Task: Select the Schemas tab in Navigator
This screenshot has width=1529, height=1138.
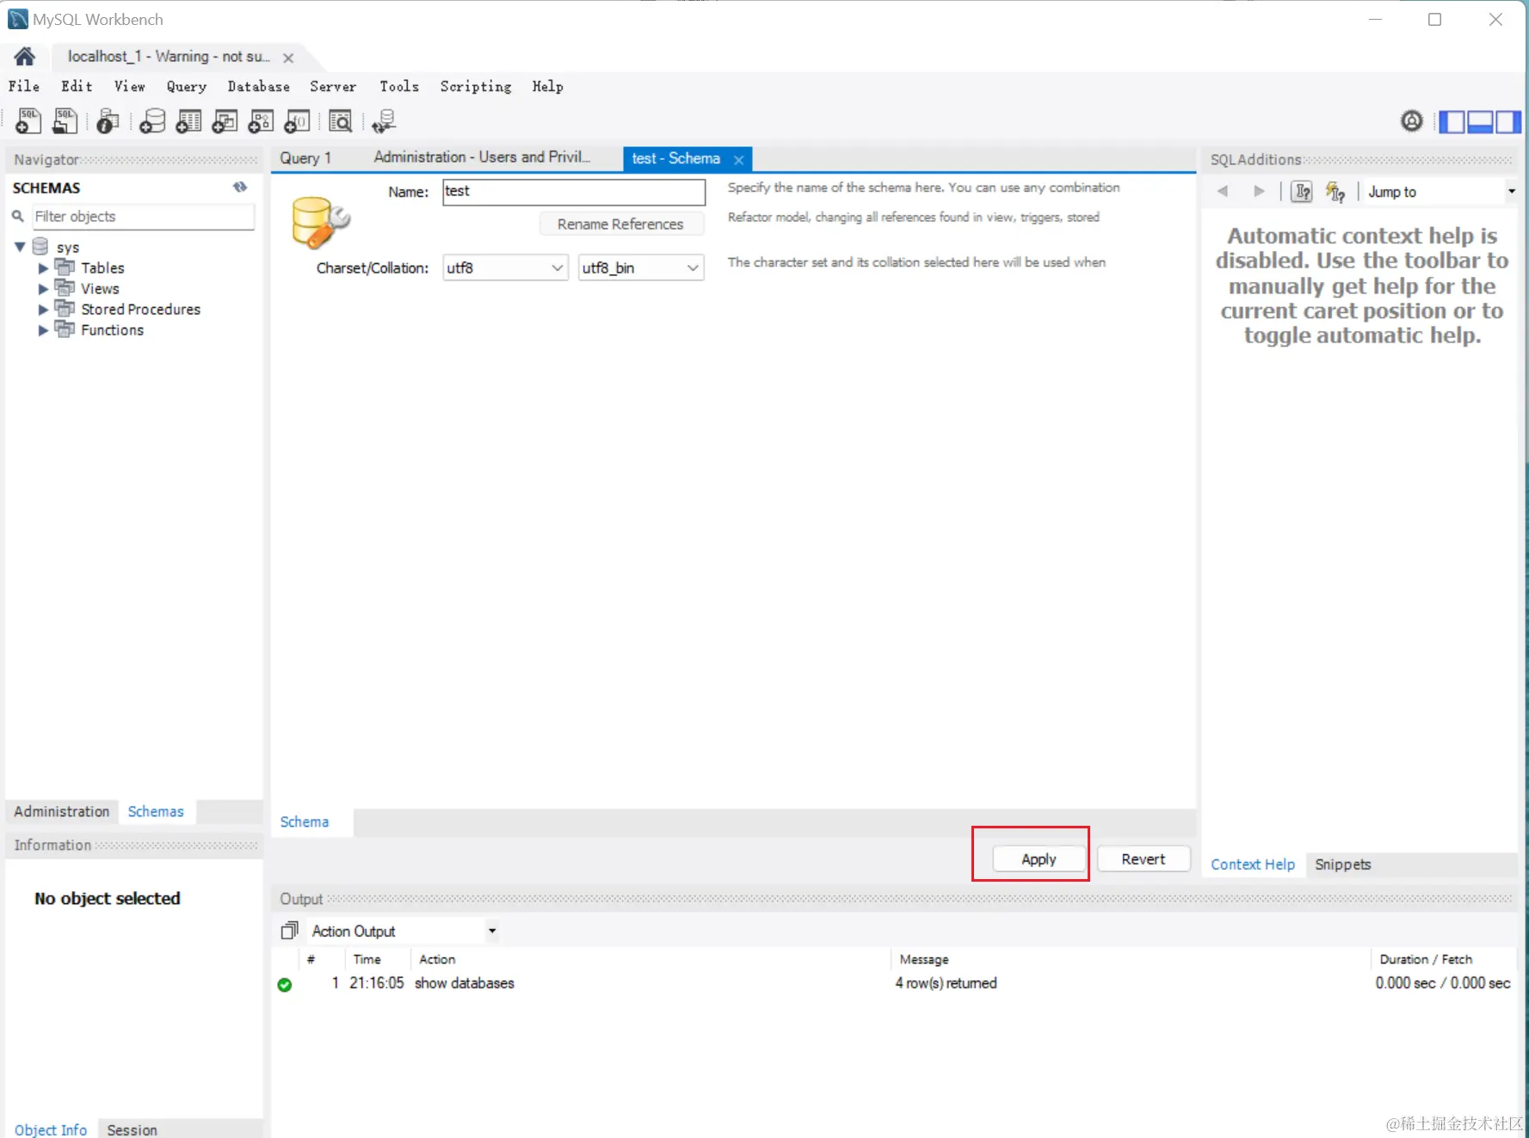Action: [156, 811]
